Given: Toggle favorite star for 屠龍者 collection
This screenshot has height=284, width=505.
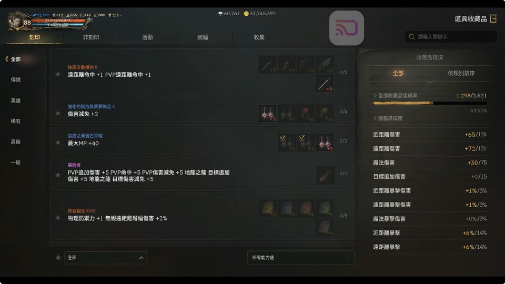Looking at the screenshot, I should click(58, 175).
